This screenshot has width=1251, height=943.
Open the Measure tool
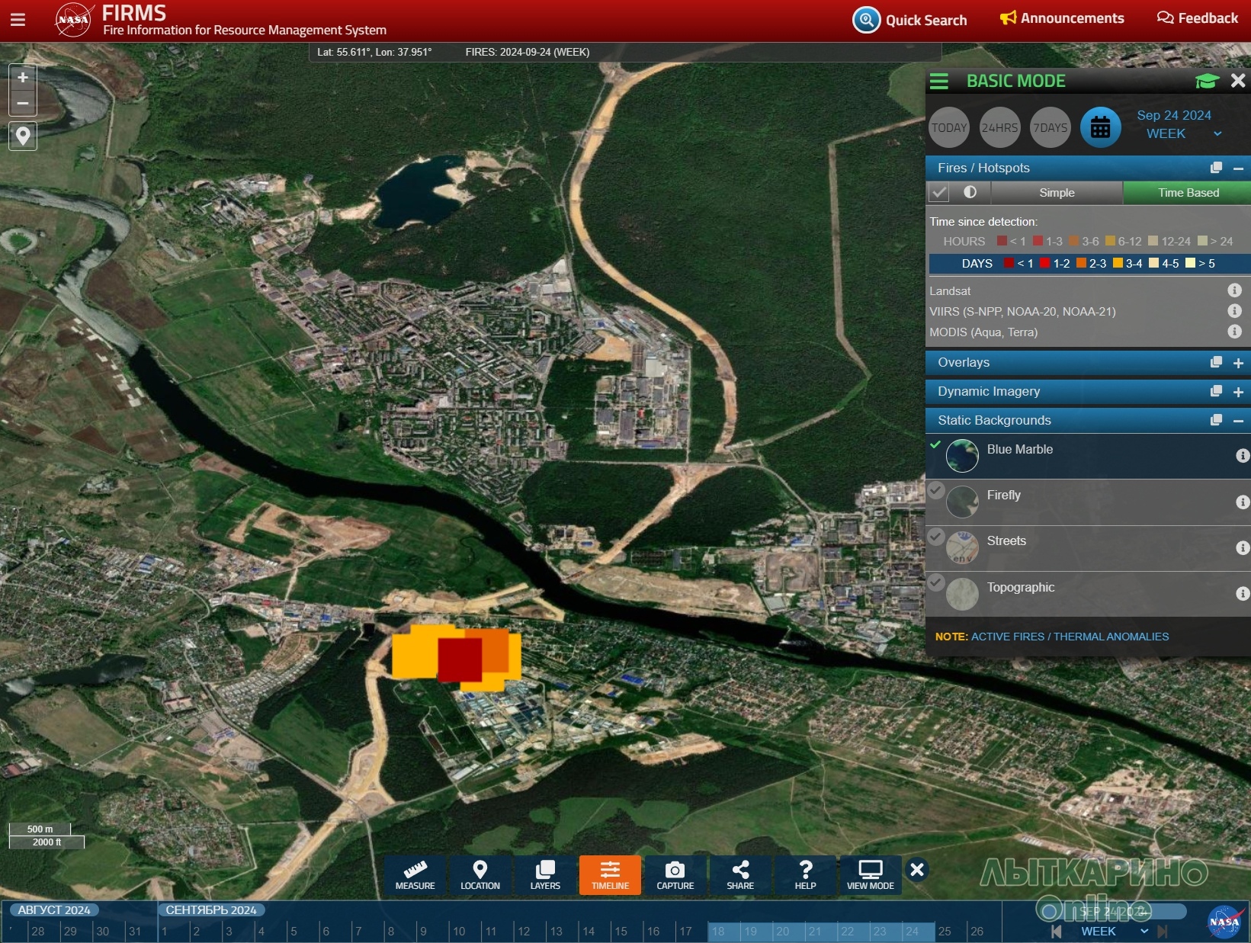(x=415, y=875)
